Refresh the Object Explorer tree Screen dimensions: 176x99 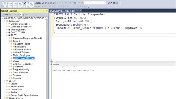23,15
